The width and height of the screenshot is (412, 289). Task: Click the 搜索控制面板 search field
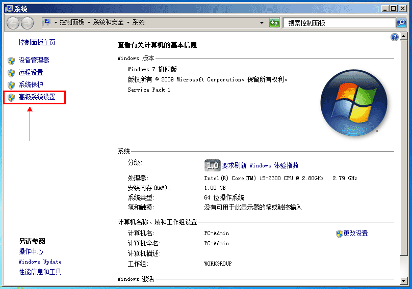click(340, 23)
